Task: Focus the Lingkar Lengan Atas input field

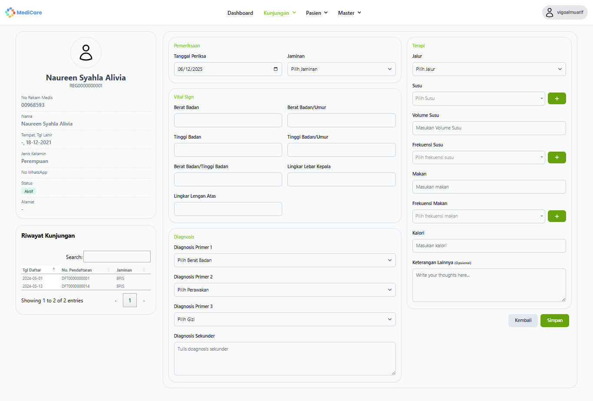Action: click(x=228, y=209)
